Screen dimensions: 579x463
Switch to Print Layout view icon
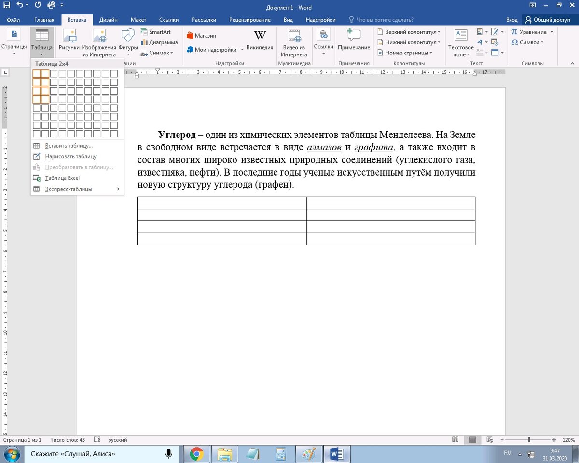[472, 440]
